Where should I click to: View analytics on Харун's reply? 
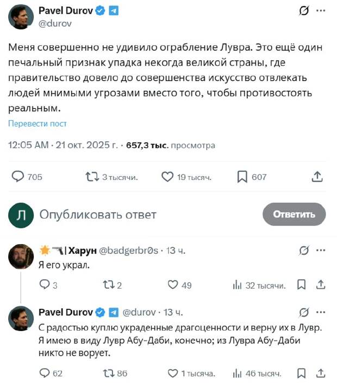pyautogui.click(x=237, y=284)
